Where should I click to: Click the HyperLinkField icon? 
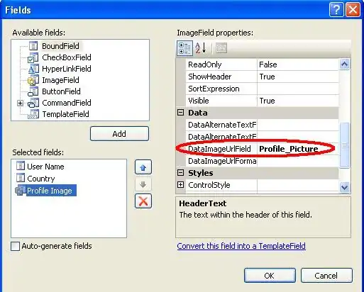(x=33, y=69)
